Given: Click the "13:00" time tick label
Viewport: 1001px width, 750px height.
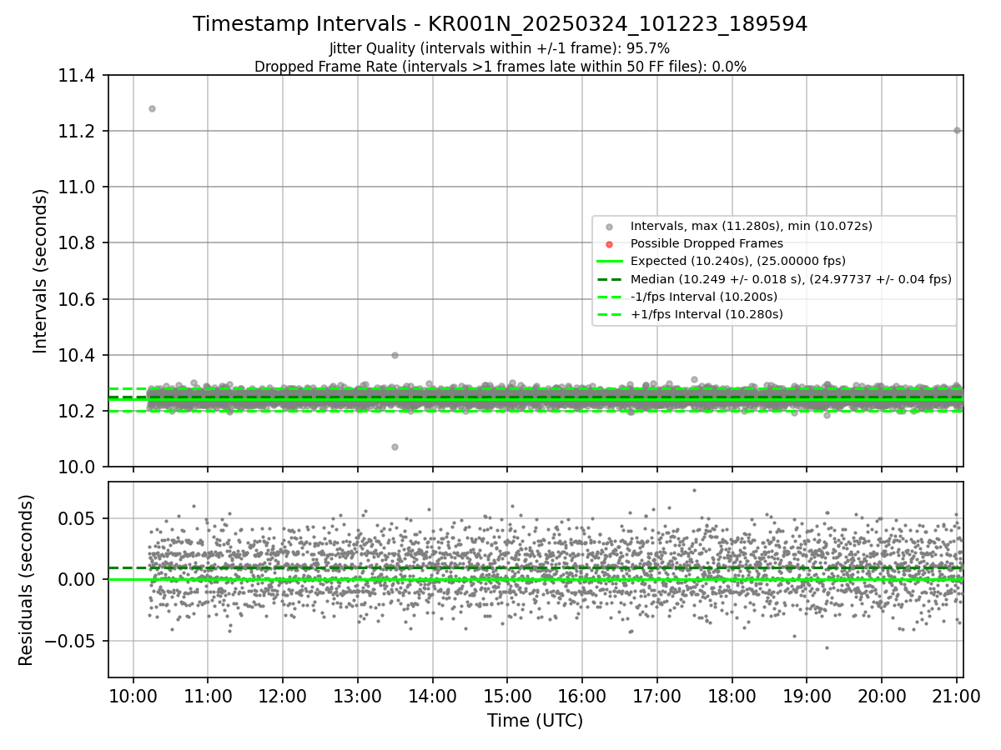Looking at the screenshot, I should (357, 695).
